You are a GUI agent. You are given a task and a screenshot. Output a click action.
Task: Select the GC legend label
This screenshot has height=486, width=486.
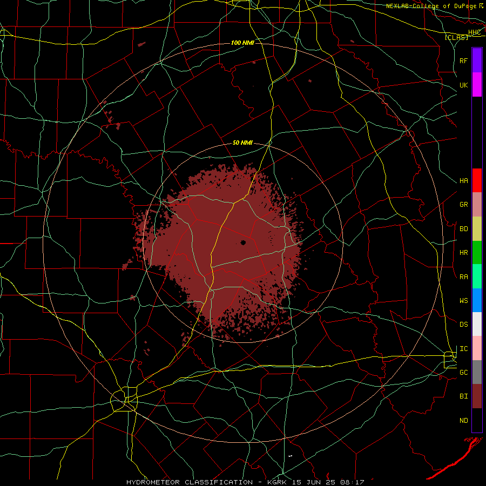point(463,373)
